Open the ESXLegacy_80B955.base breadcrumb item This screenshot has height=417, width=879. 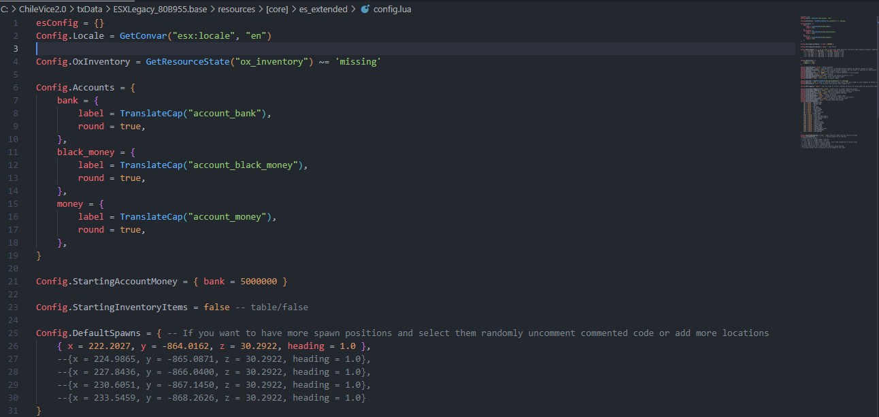click(x=159, y=10)
